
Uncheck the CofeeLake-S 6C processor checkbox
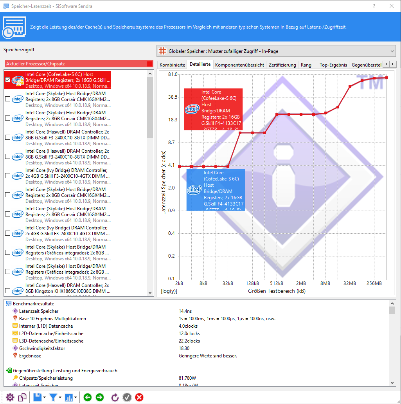click(x=8, y=80)
